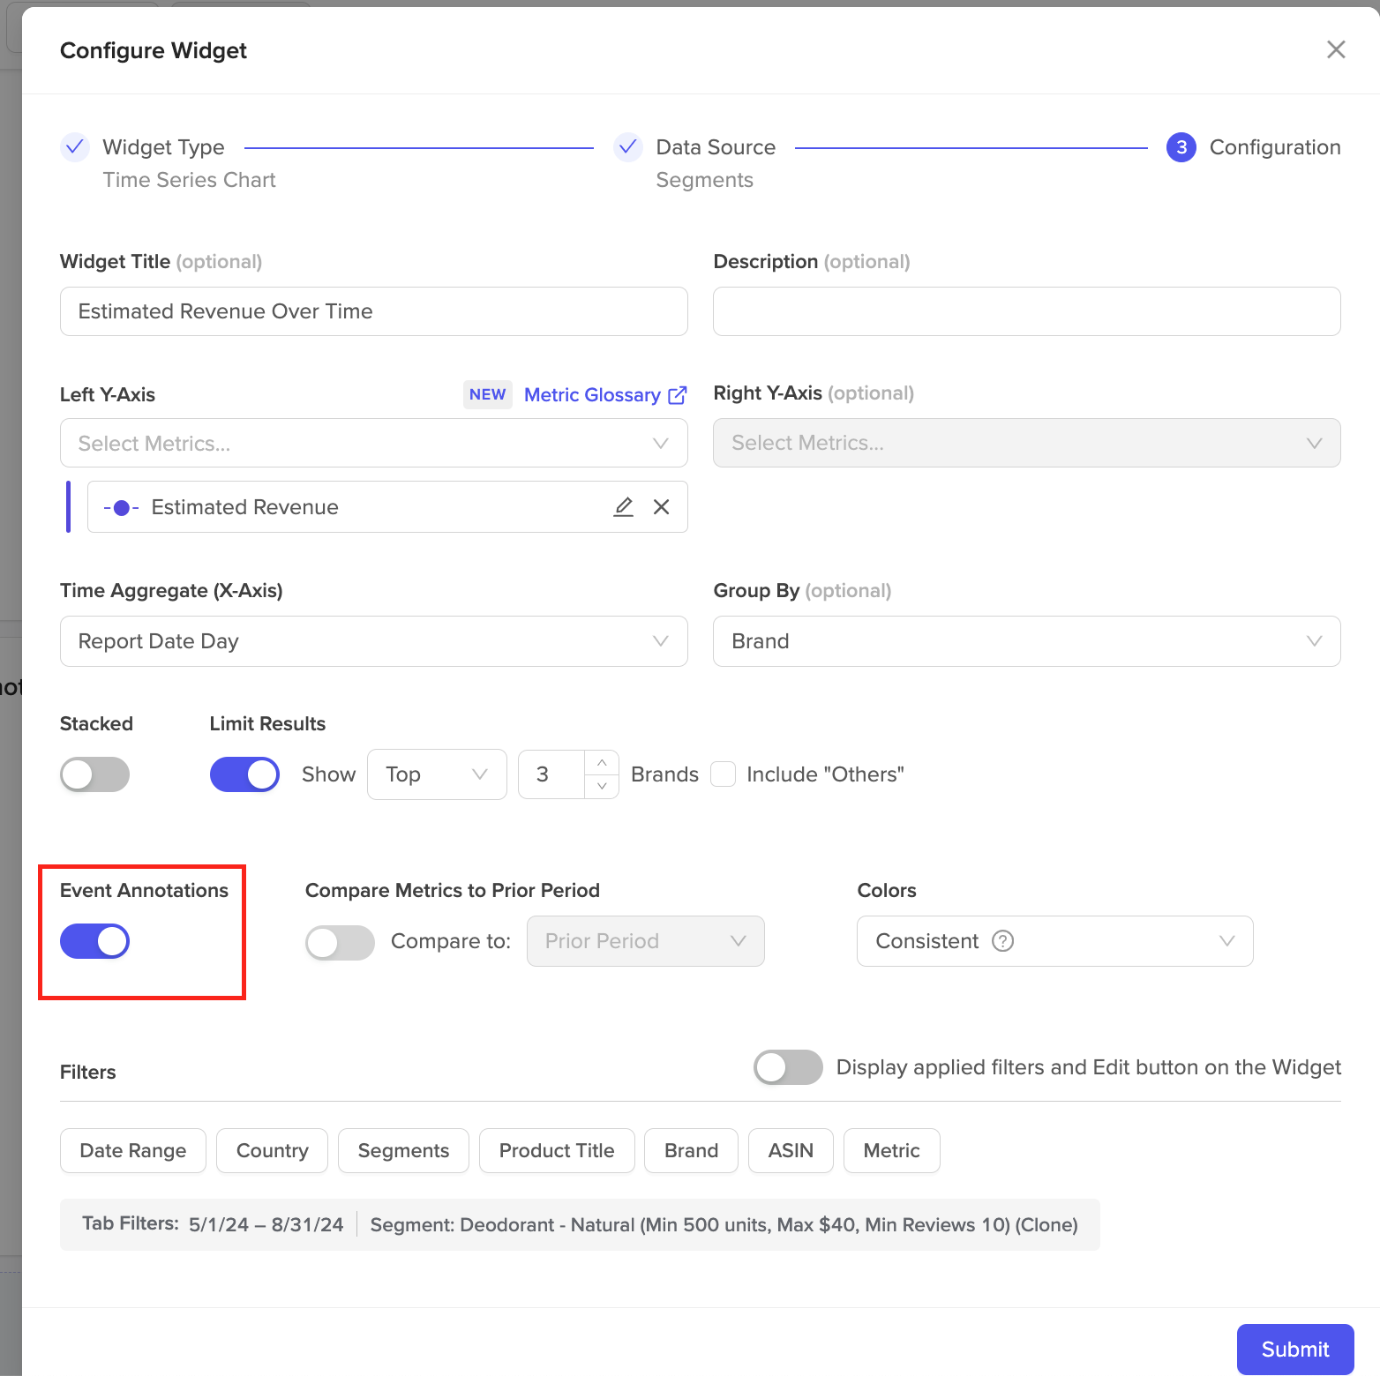Go to Data Source step

coord(716,147)
